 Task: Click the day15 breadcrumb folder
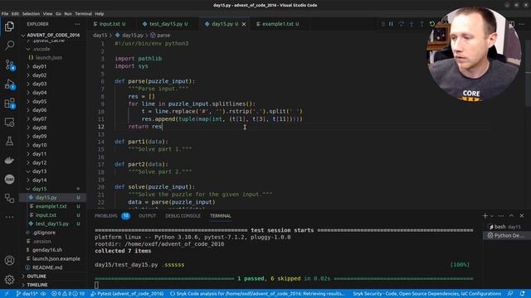click(100, 35)
